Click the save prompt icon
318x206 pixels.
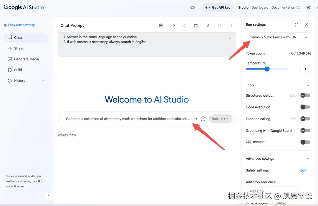click(x=196, y=25)
